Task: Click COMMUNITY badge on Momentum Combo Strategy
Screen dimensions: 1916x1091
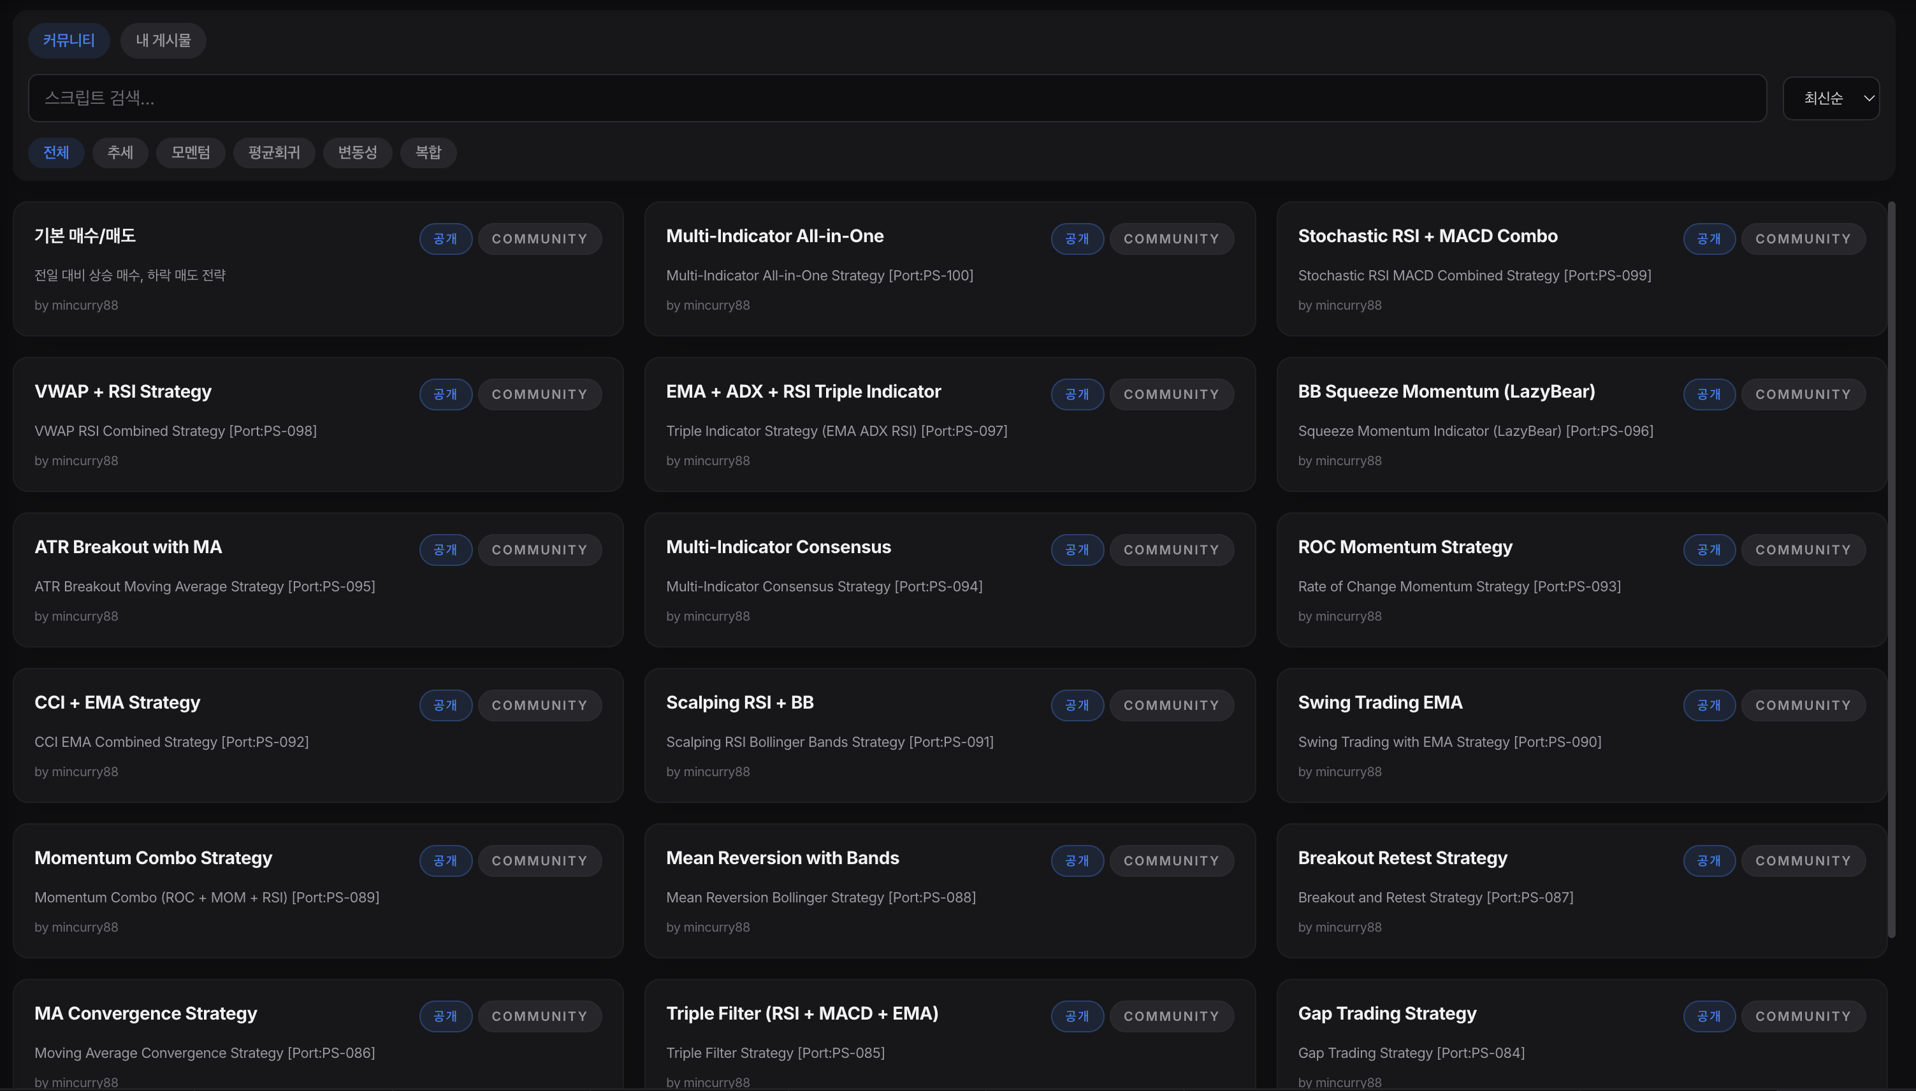Action: [539, 861]
